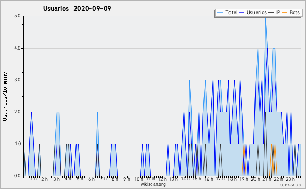Image resolution: width=306 pixels, height=189 pixels.
Task: Click the 2.0 y-axis value
Action: point(17,112)
